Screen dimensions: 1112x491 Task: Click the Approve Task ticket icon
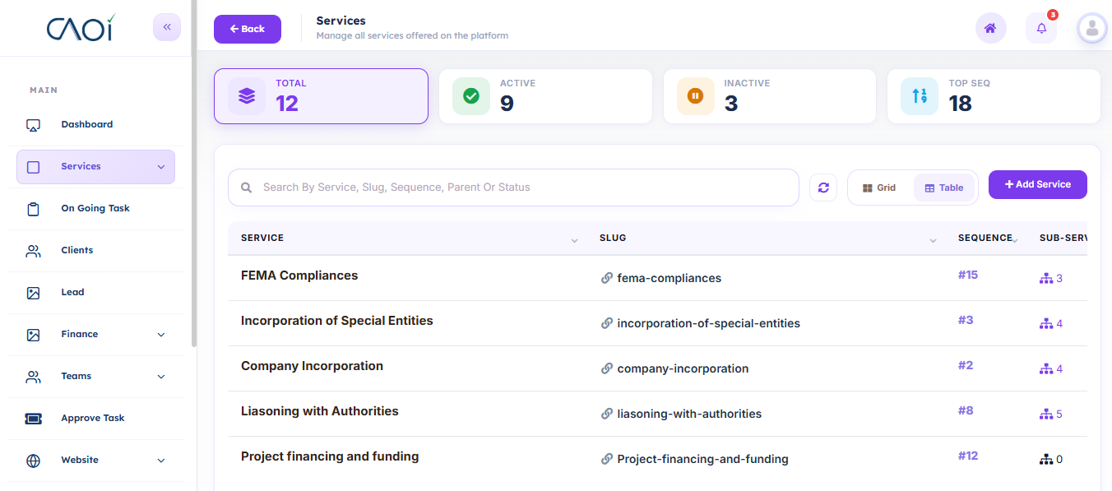coord(33,419)
